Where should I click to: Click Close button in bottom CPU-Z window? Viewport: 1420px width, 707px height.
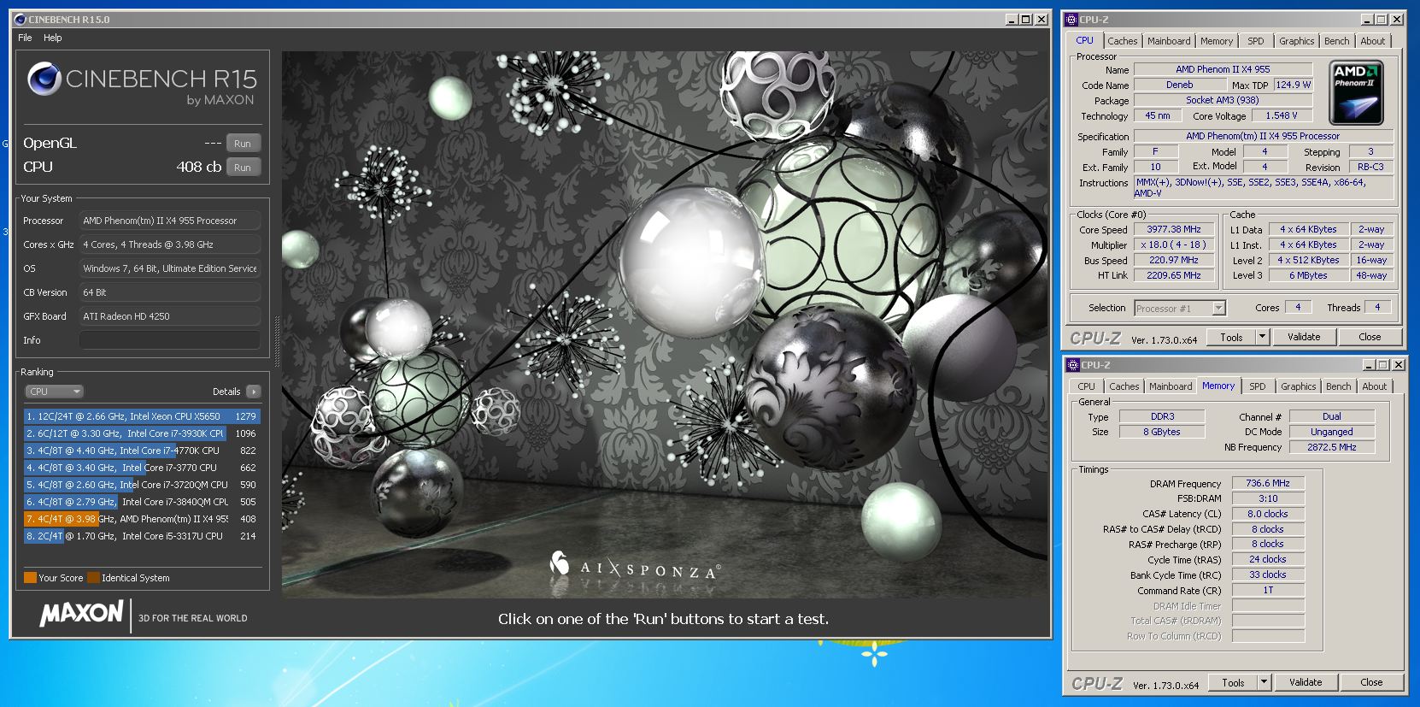[x=1371, y=682]
